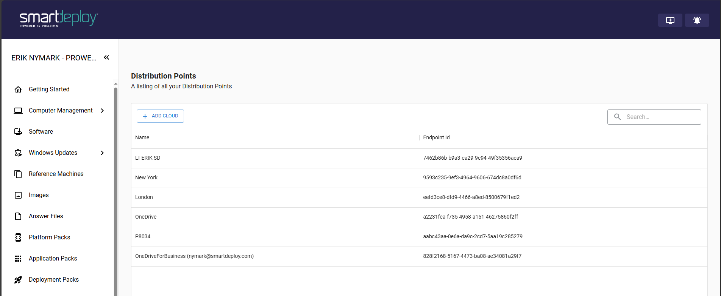
Task: Select the OneDriveForBusiness distribution point row
Action: point(194,256)
